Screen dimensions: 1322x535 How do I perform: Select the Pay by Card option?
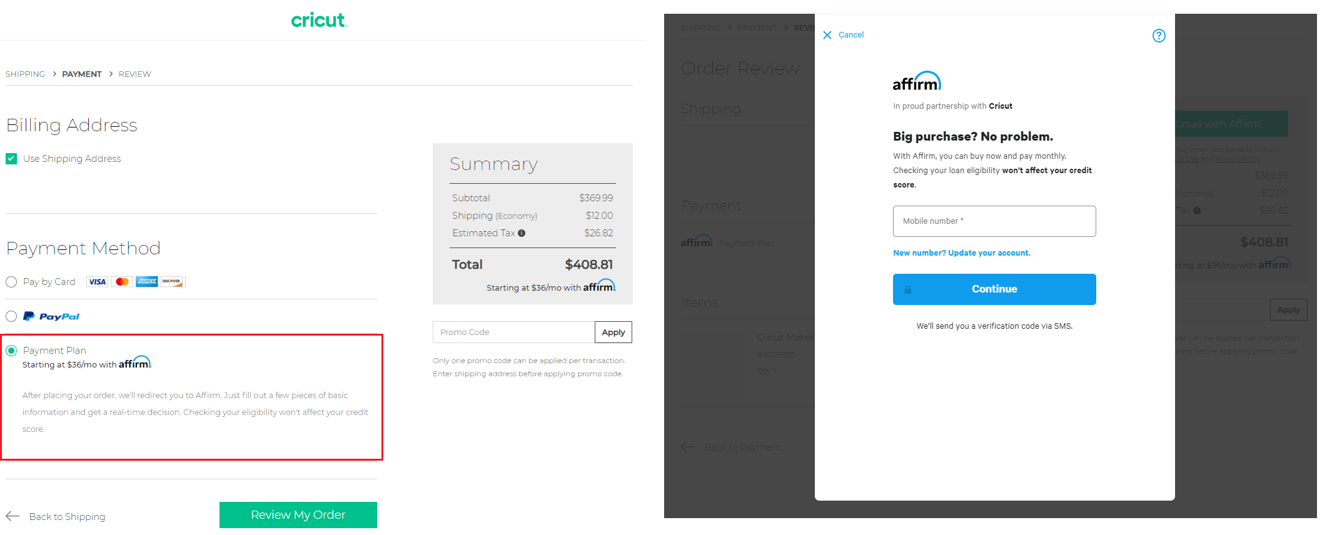[x=11, y=282]
